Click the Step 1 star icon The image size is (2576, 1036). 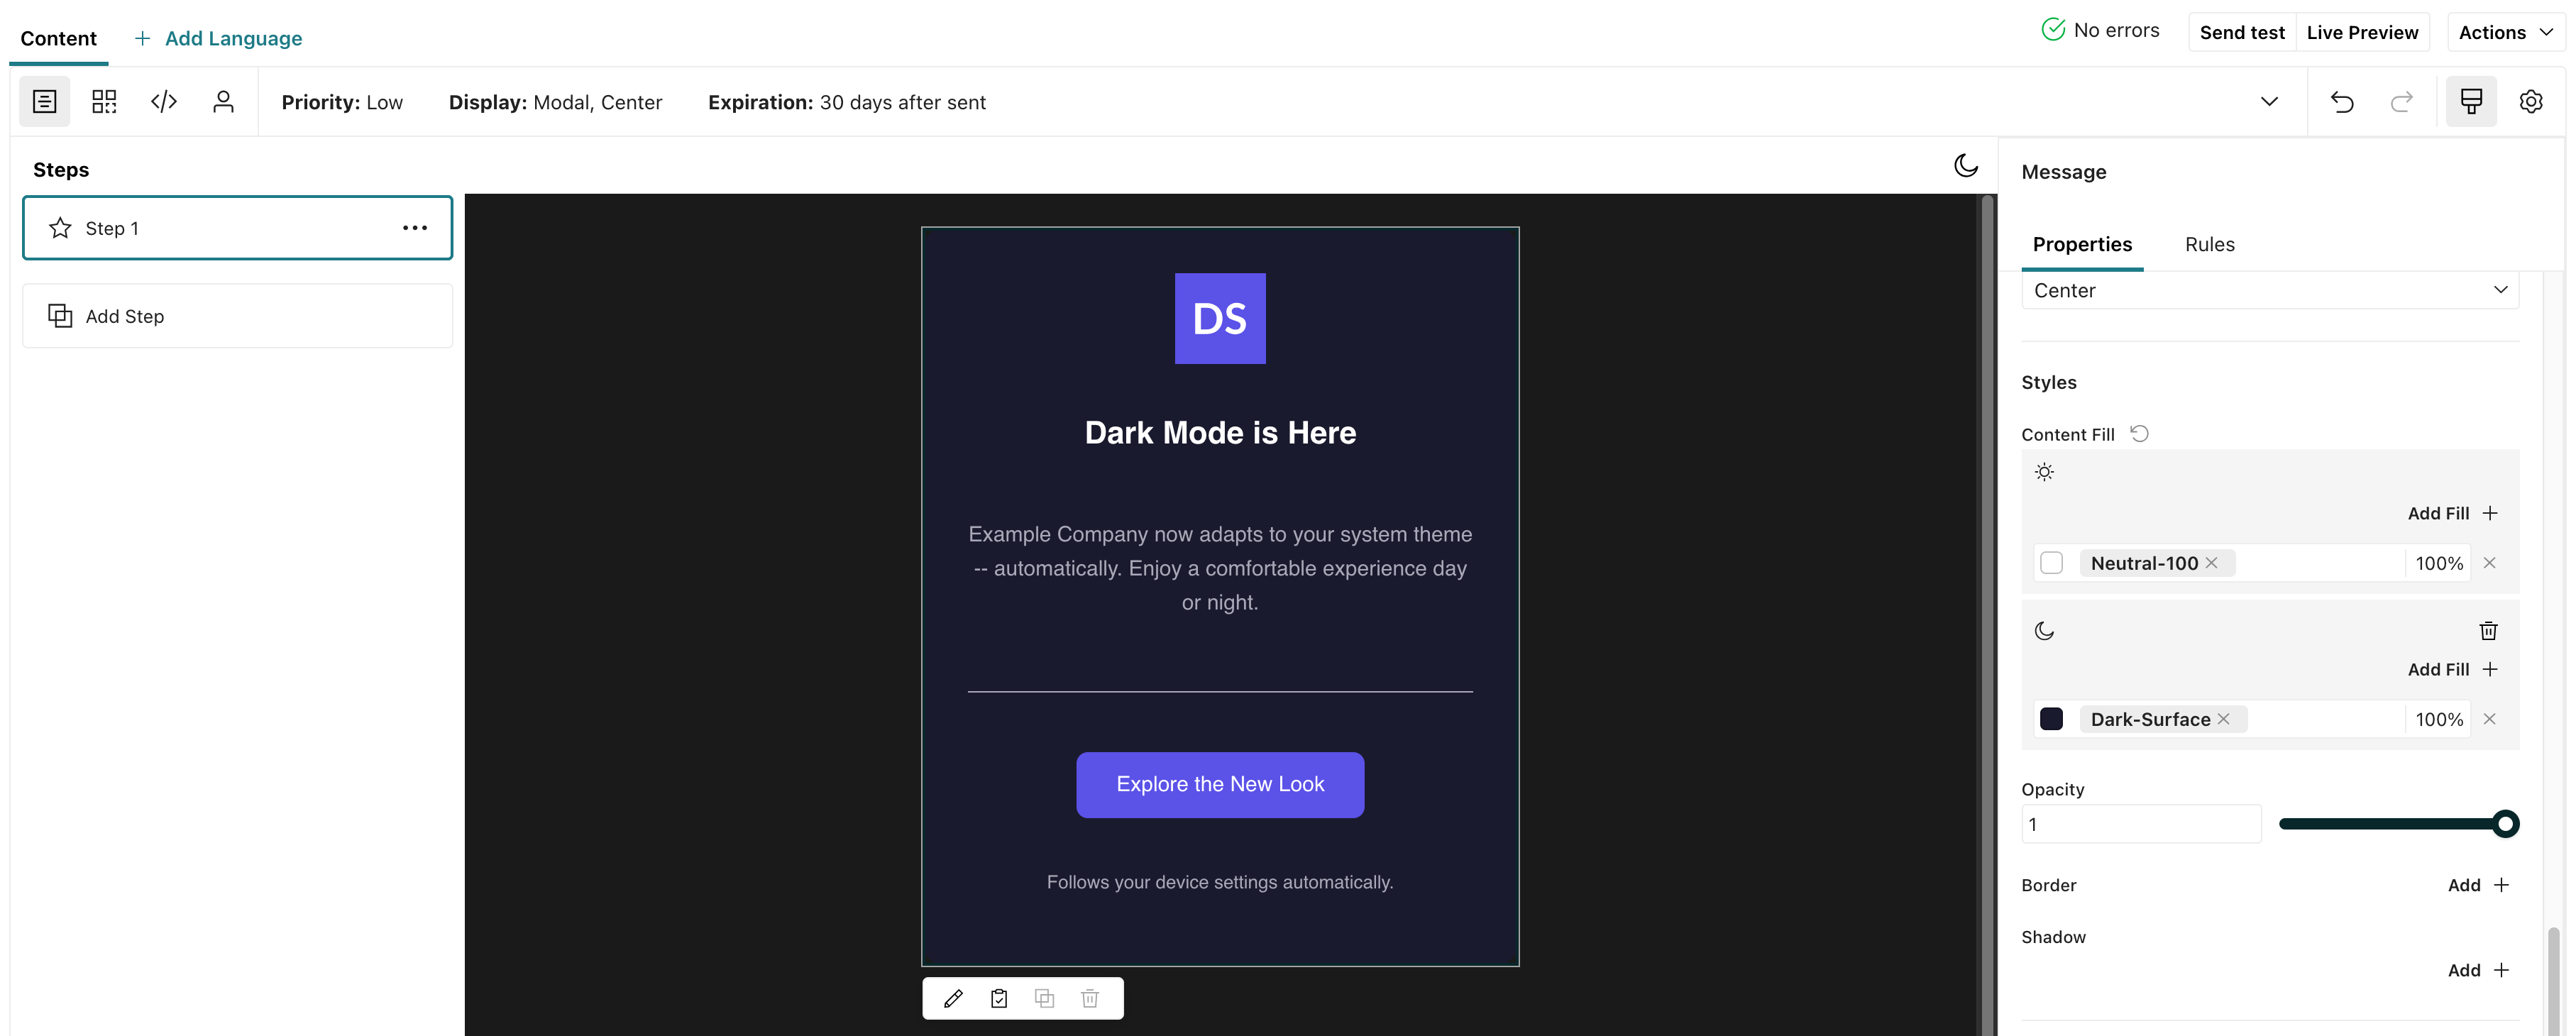(x=60, y=228)
